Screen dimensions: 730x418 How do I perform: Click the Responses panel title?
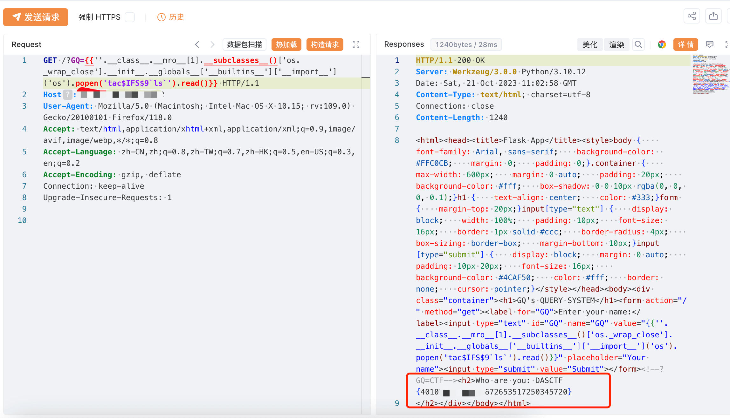tap(404, 44)
